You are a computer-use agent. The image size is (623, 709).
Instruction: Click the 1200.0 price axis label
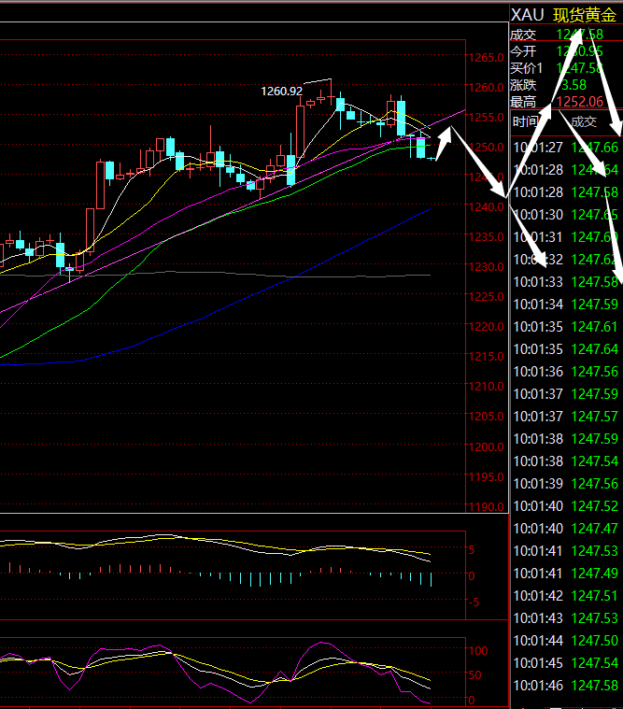pos(486,447)
